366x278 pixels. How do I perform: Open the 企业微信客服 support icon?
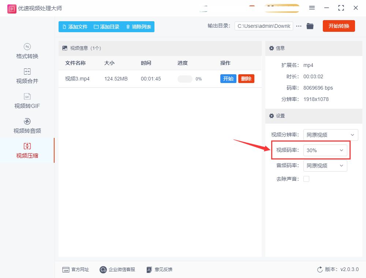click(103, 270)
